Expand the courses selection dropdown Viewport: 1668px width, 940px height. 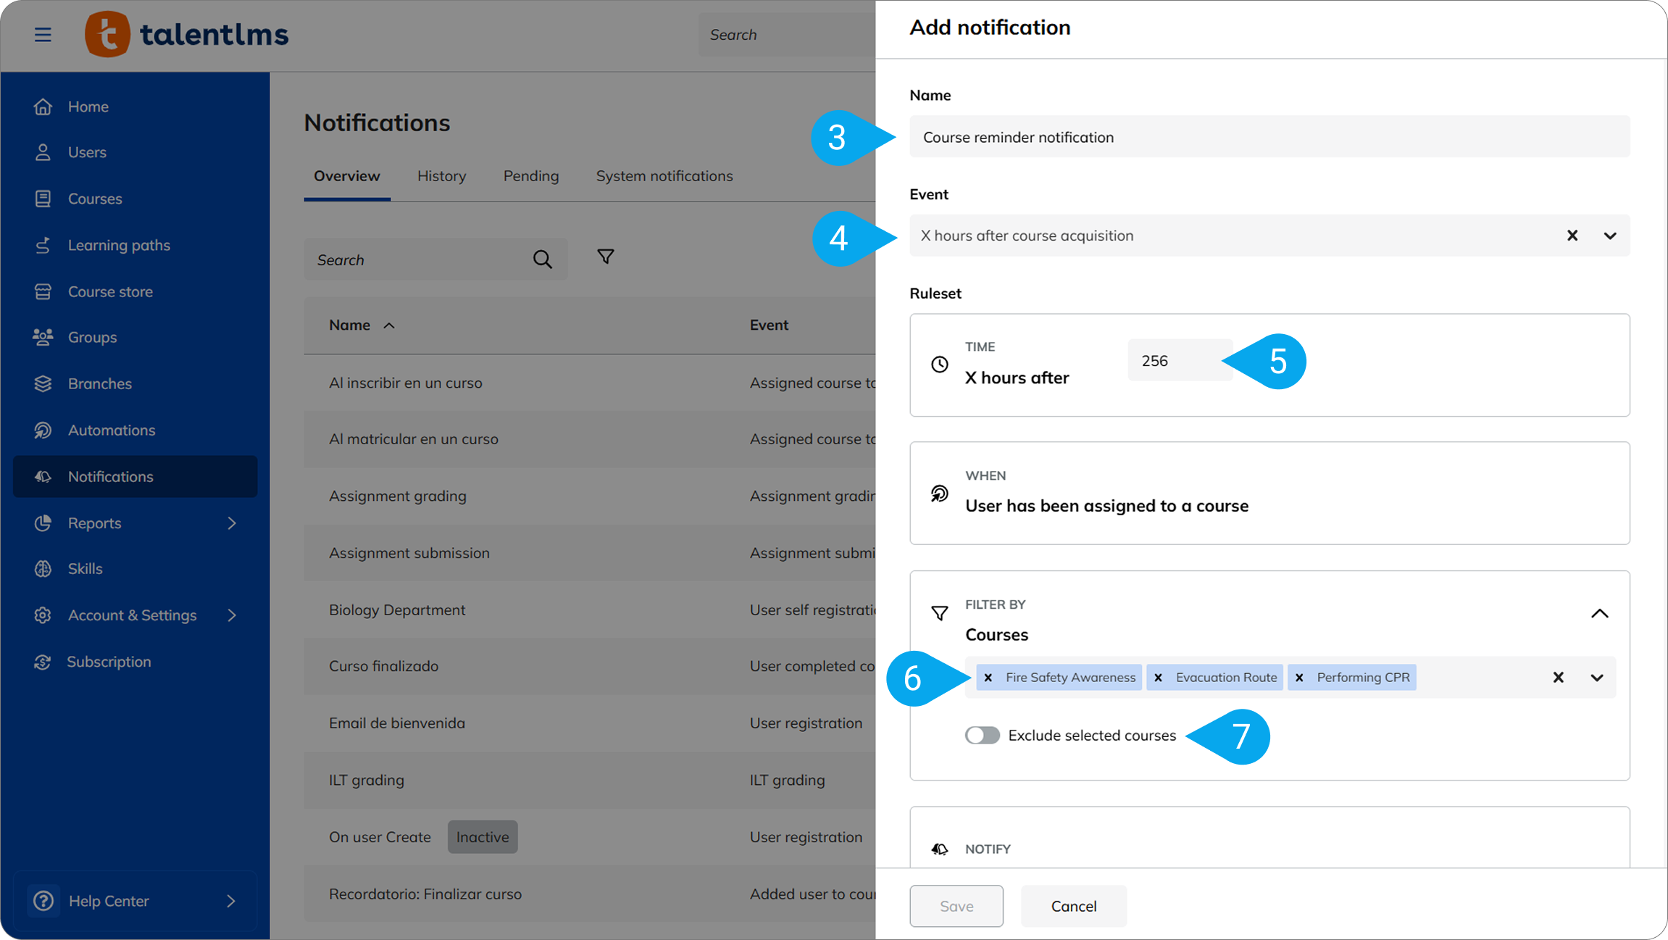tap(1597, 678)
